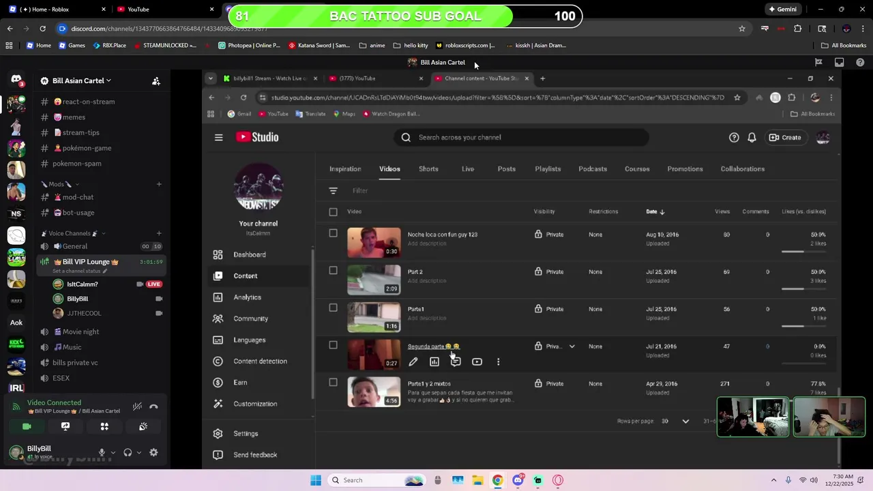Tick checkbox for Segunda parte video

pos(333,345)
